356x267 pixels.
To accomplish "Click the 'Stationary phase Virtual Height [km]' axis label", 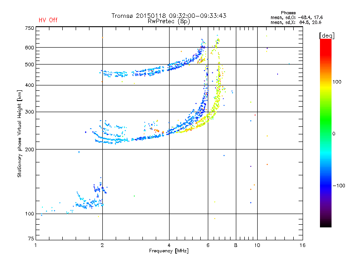I will coord(20,133).
